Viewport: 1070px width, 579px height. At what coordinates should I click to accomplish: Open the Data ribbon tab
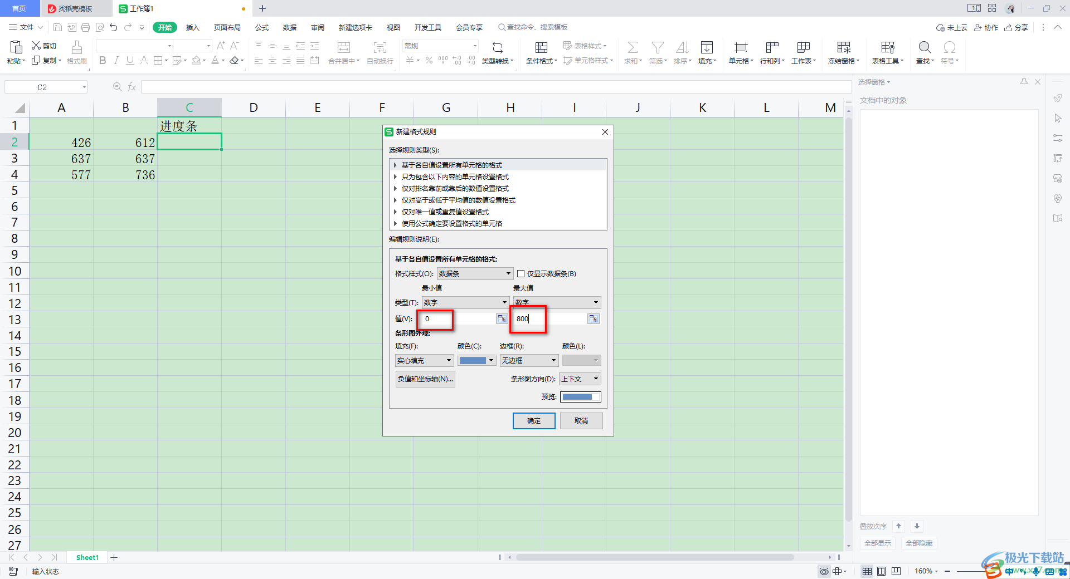click(x=290, y=27)
